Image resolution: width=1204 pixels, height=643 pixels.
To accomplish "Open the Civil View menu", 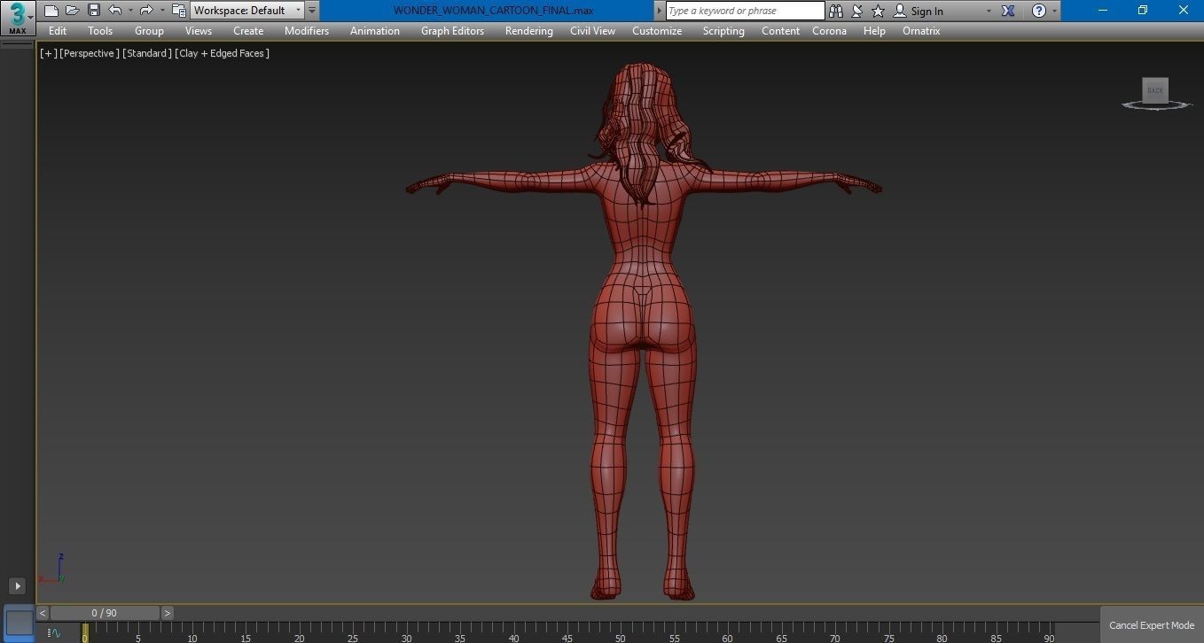I will point(592,31).
